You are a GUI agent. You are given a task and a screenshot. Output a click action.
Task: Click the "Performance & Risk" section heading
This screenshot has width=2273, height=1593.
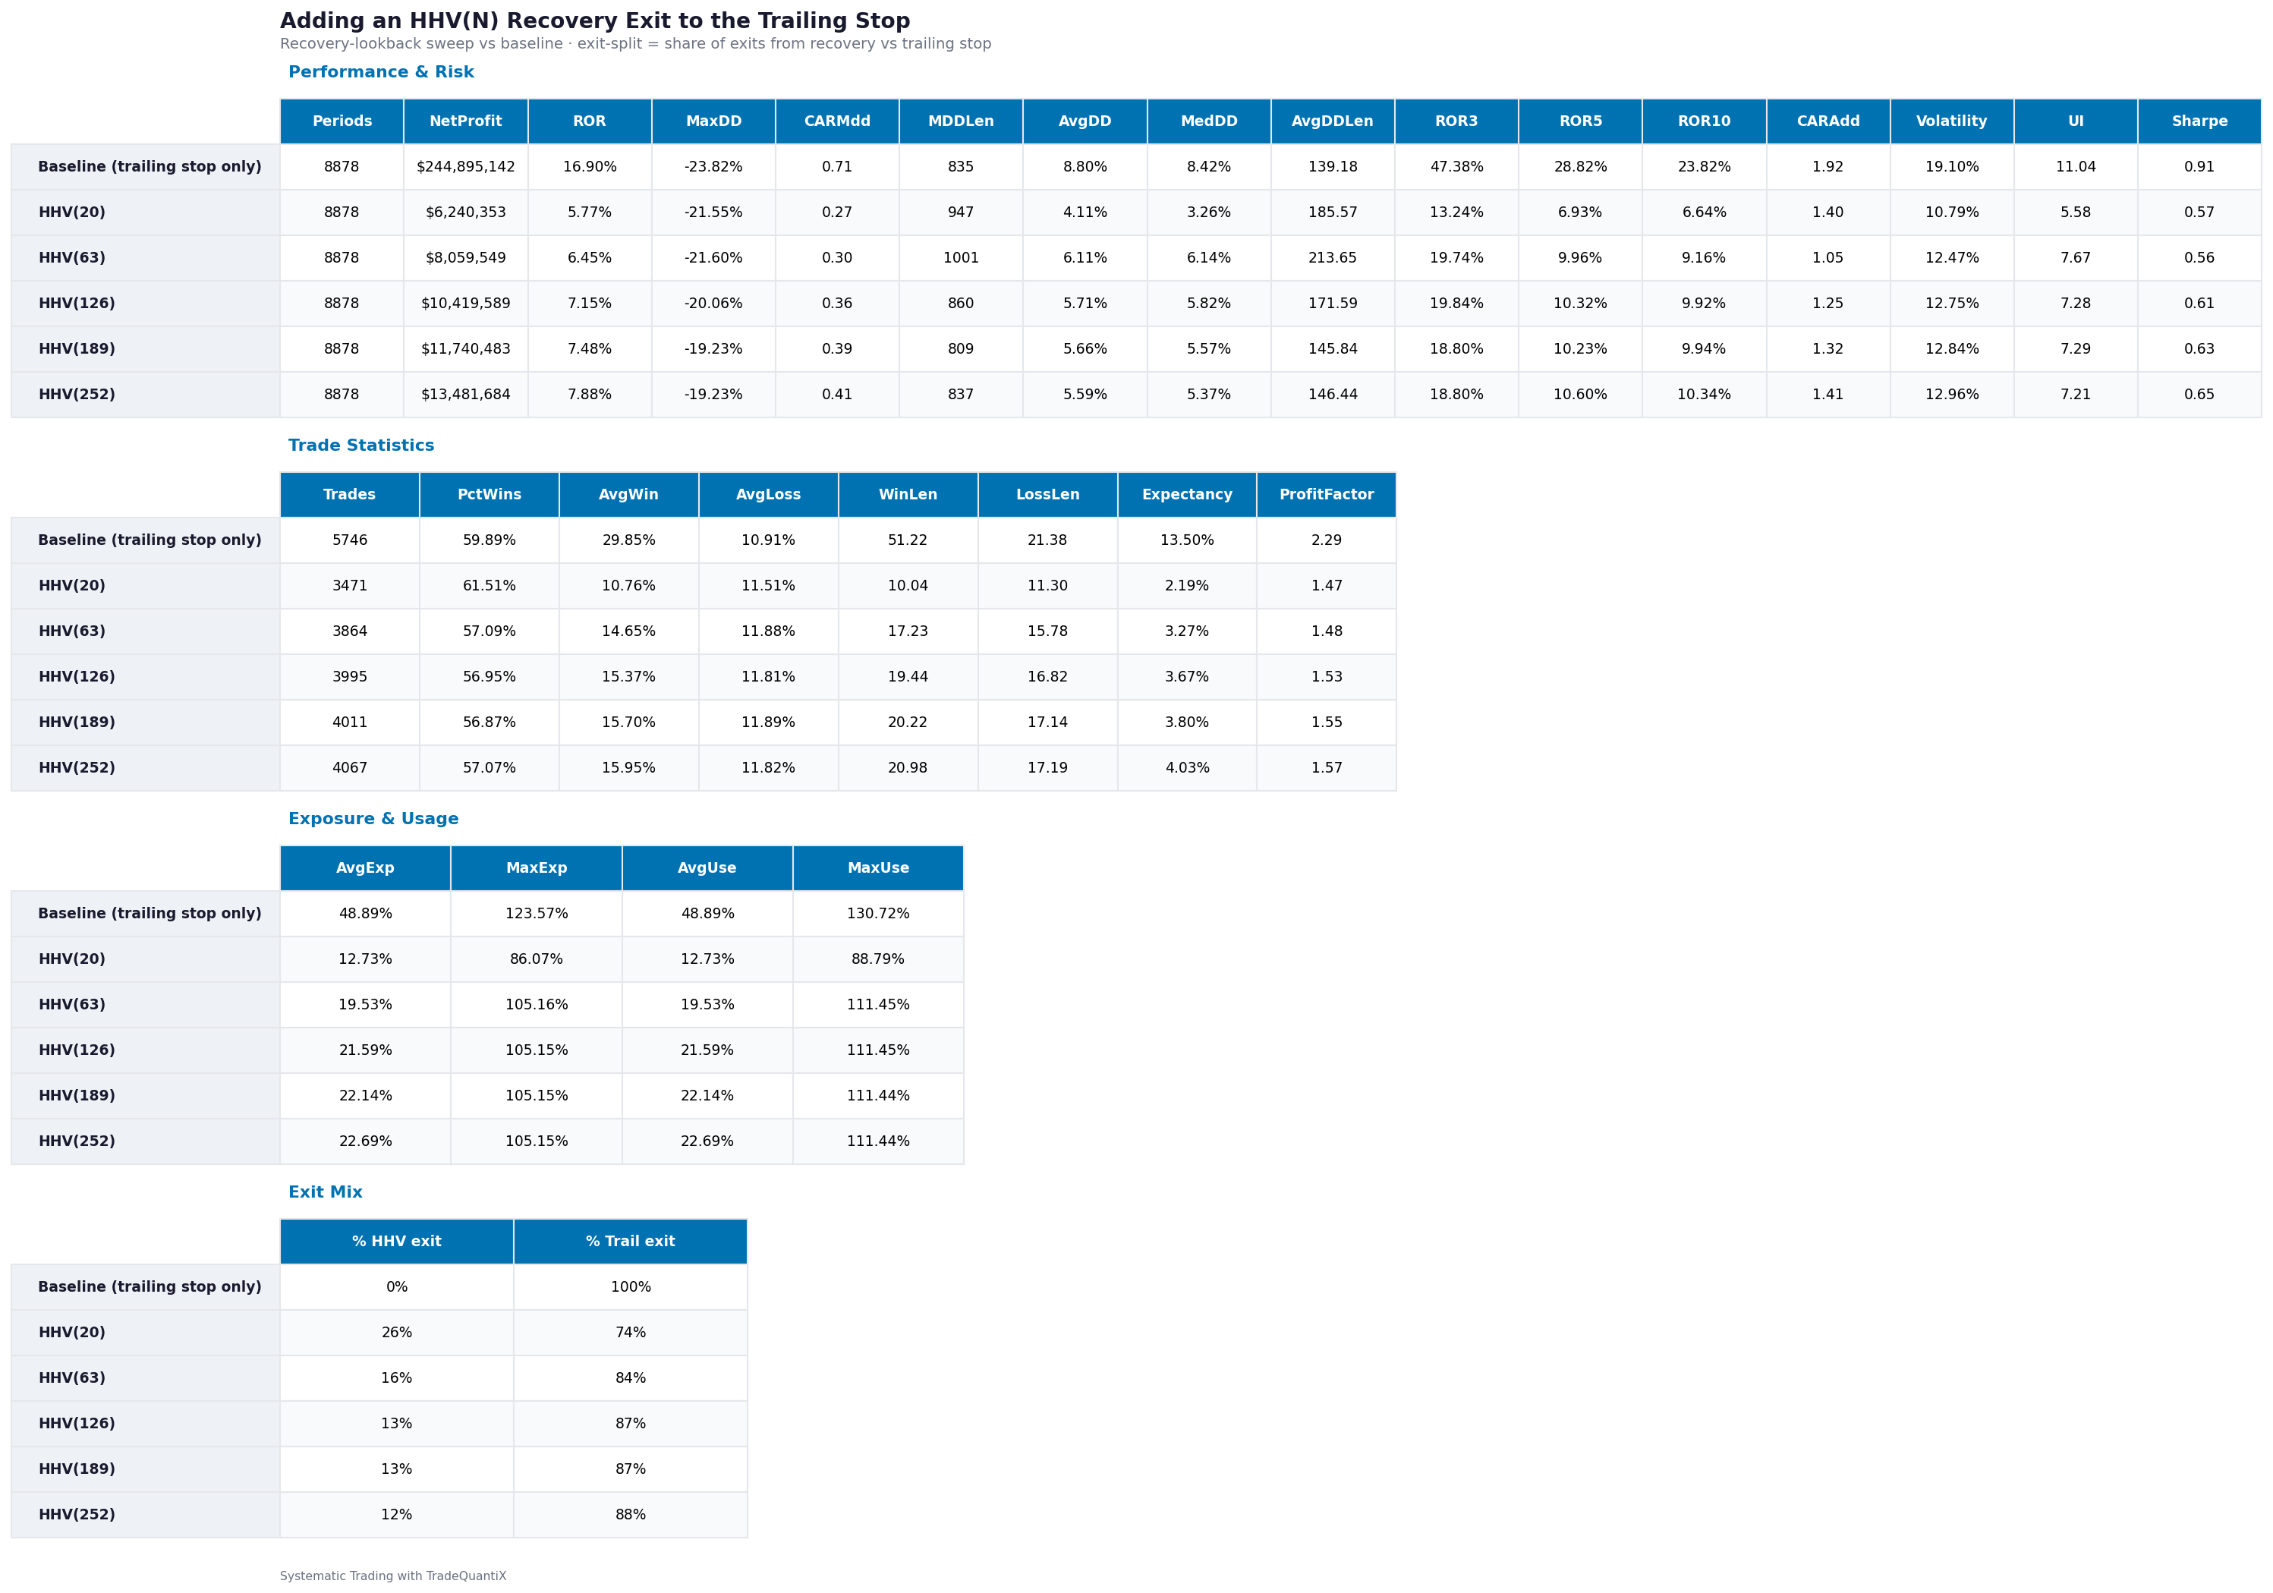click(x=381, y=72)
